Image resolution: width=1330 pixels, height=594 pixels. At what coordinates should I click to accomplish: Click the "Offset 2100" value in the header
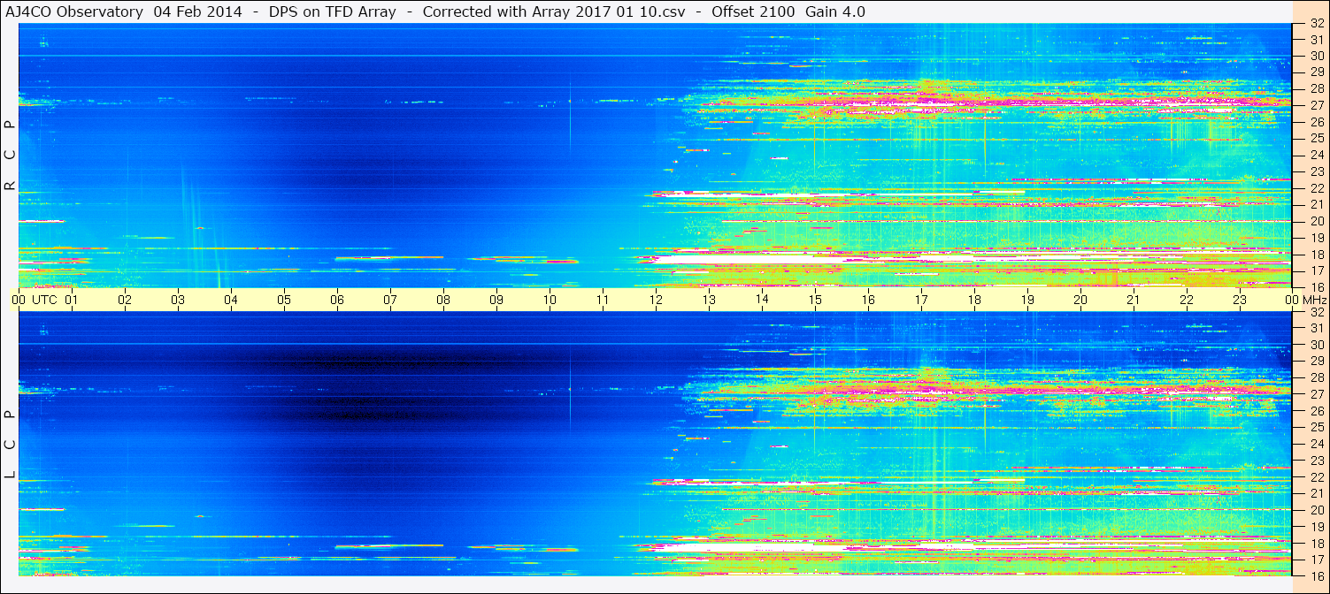(x=753, y=11)
